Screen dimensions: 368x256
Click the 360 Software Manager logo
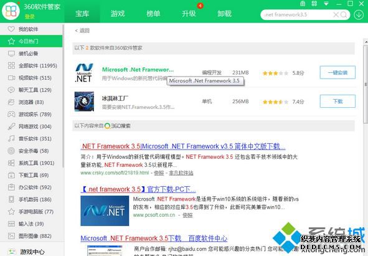coord(11,11)
